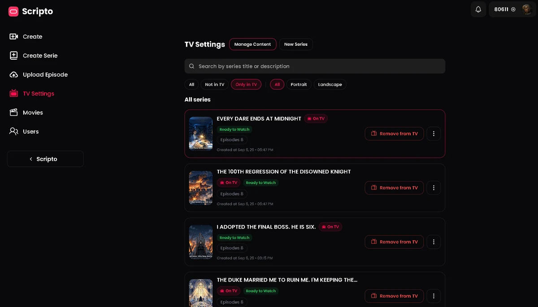Click the Create Serie plus icon
This screenshot has height=307, width=538.
tap(14, 56)
